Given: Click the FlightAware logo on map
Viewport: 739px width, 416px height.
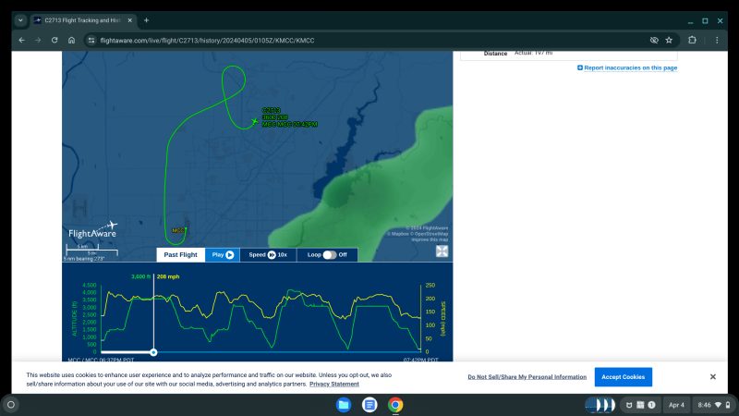Looking at the screenshot, I should (93, 229).
